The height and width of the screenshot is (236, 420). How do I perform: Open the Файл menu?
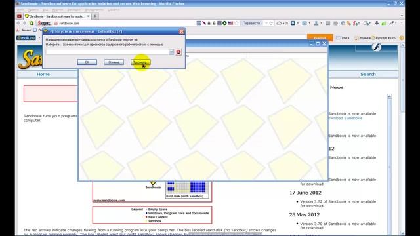[20, 10]
